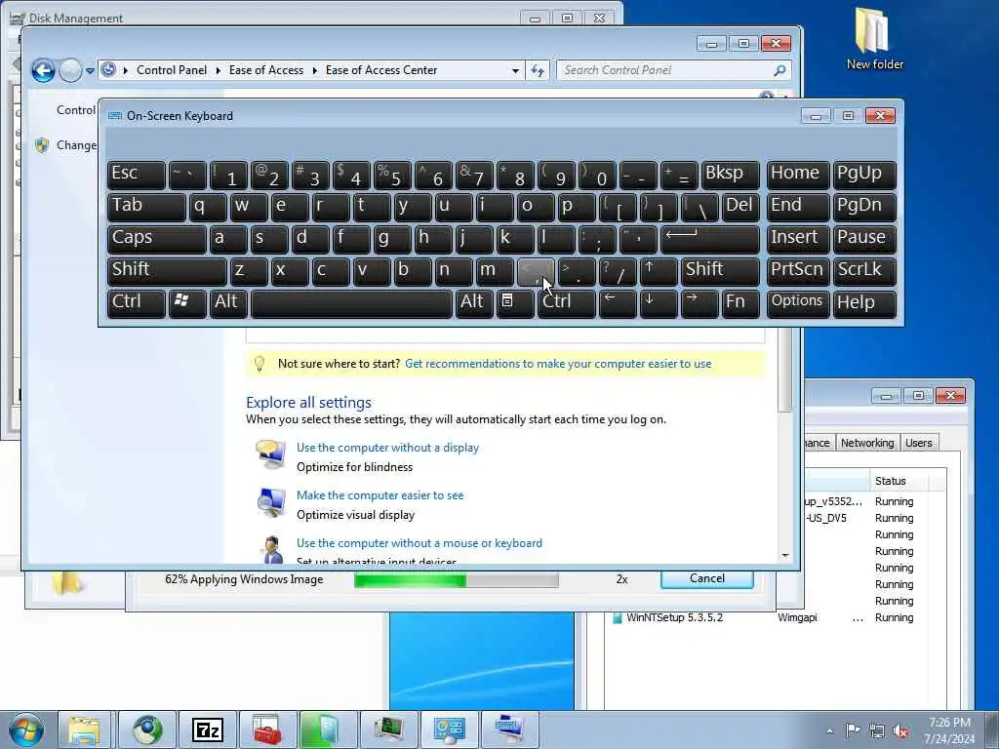999x749 pixels.
Task: Open Use the computer without a display
Action: pyautogui.click(x=387, y=448)
